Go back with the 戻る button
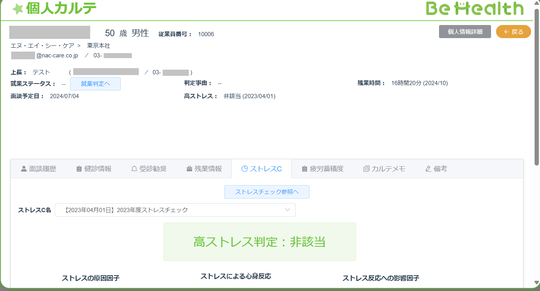The height and width of the screenshot is (291, 540). [x=513, y=32]
